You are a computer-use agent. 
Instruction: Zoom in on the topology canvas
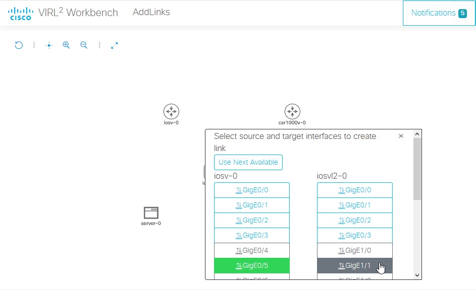[66, 45]
